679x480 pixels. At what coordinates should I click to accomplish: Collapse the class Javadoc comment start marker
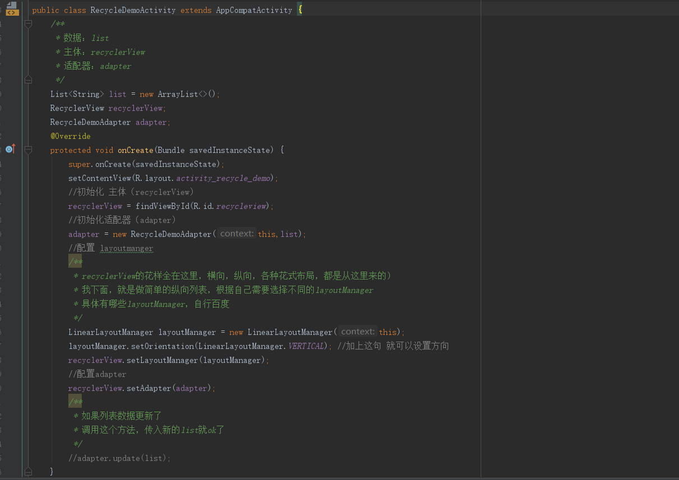28,24
